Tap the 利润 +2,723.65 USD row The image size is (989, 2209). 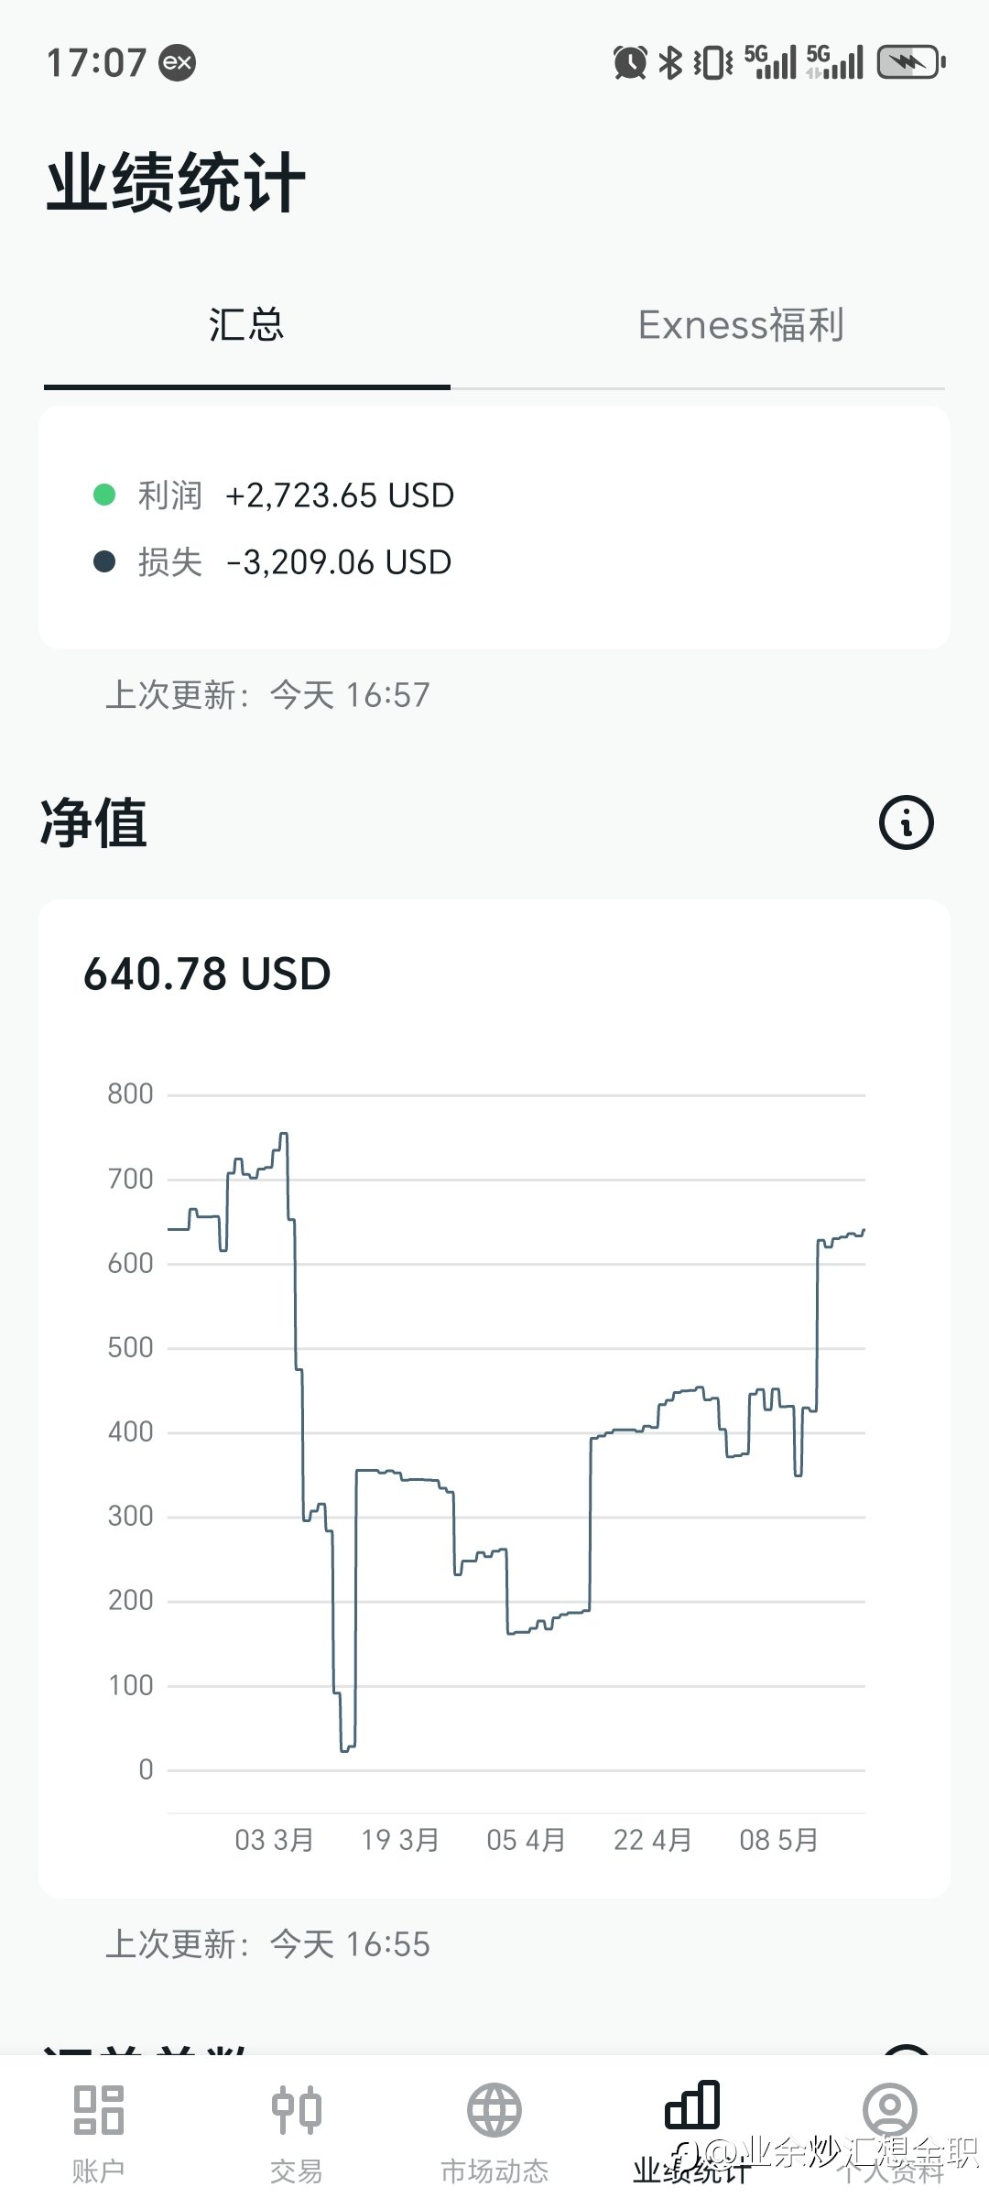(x=274, y=495)
